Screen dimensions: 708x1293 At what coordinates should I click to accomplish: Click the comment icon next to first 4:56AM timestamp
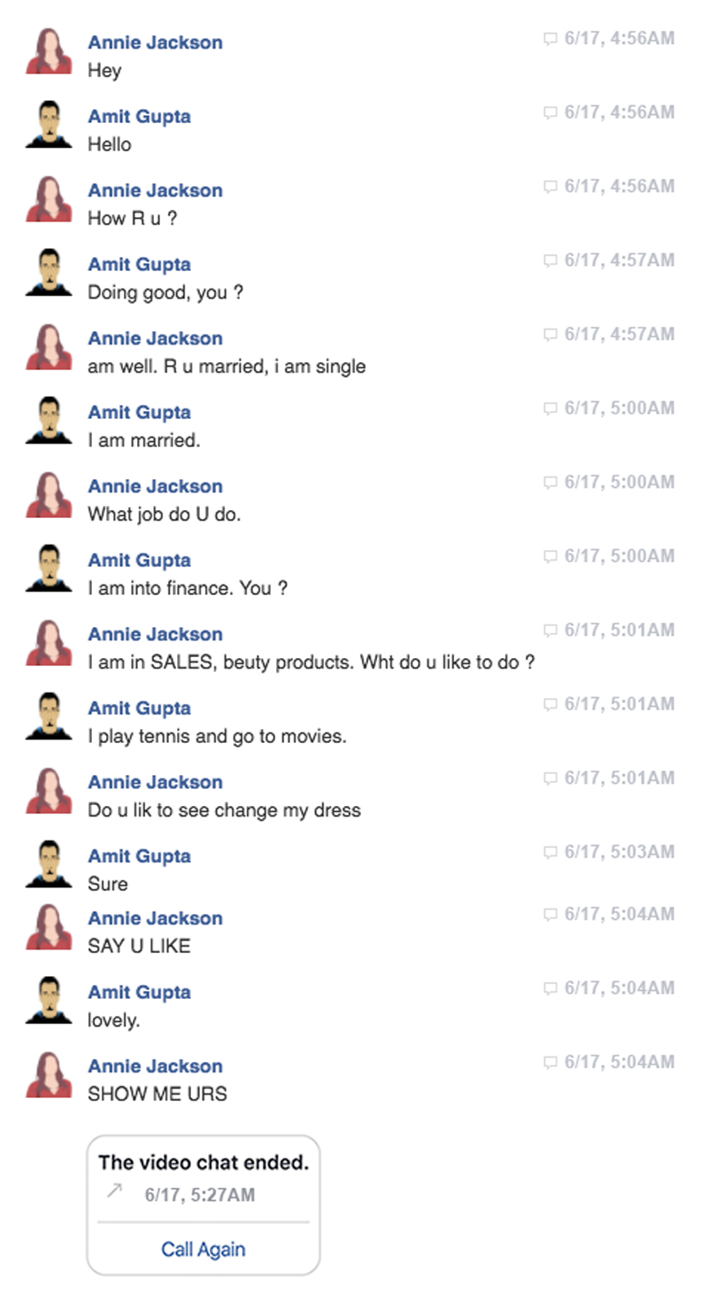[550, 38]
